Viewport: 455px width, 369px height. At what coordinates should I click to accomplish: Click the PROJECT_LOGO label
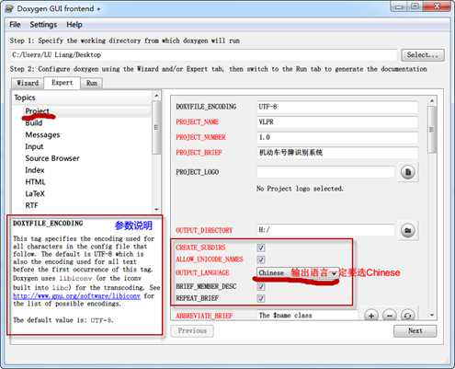tap(198, 172)
